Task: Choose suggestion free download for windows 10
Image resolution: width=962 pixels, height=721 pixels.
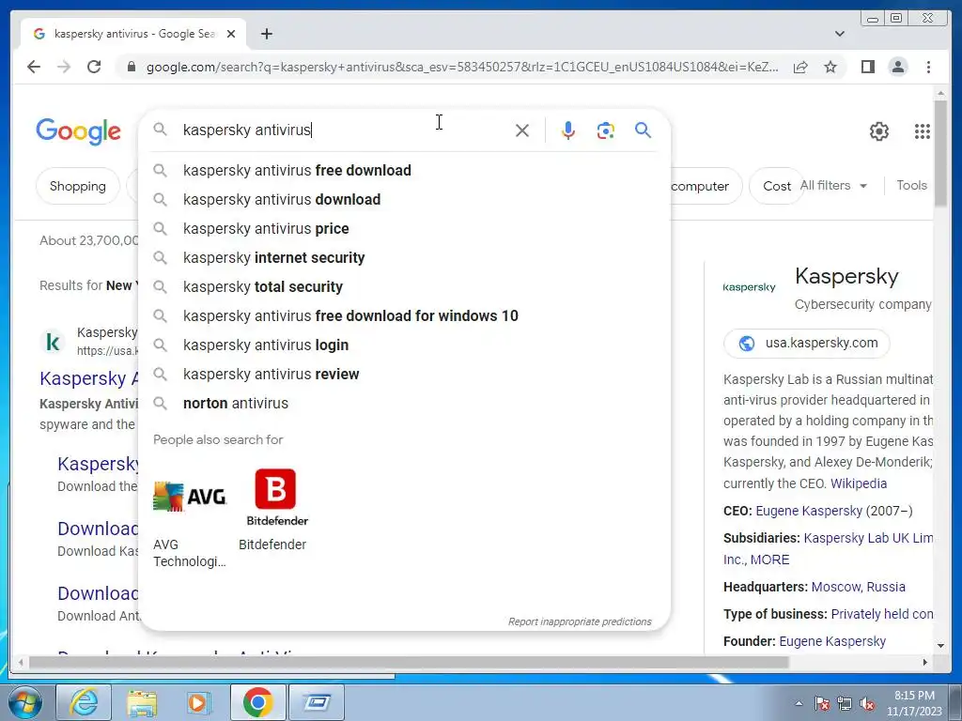Action: point(405,315)
